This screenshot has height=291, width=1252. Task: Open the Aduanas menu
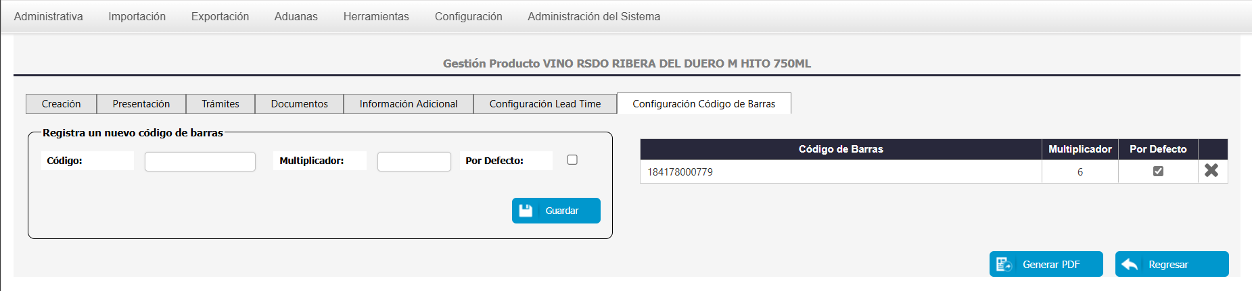pyautogui.click(x=296, y=16)
